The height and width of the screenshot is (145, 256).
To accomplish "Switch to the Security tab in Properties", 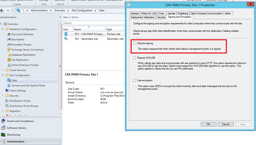I will 161,17.
